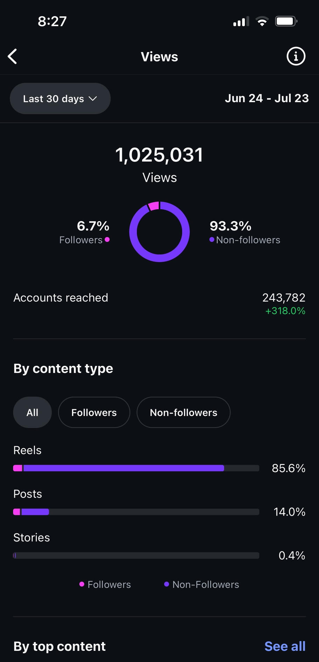Tap the Wi-Fi status icon
This screenshot has height=662, width=319.
tap(262, 21)
